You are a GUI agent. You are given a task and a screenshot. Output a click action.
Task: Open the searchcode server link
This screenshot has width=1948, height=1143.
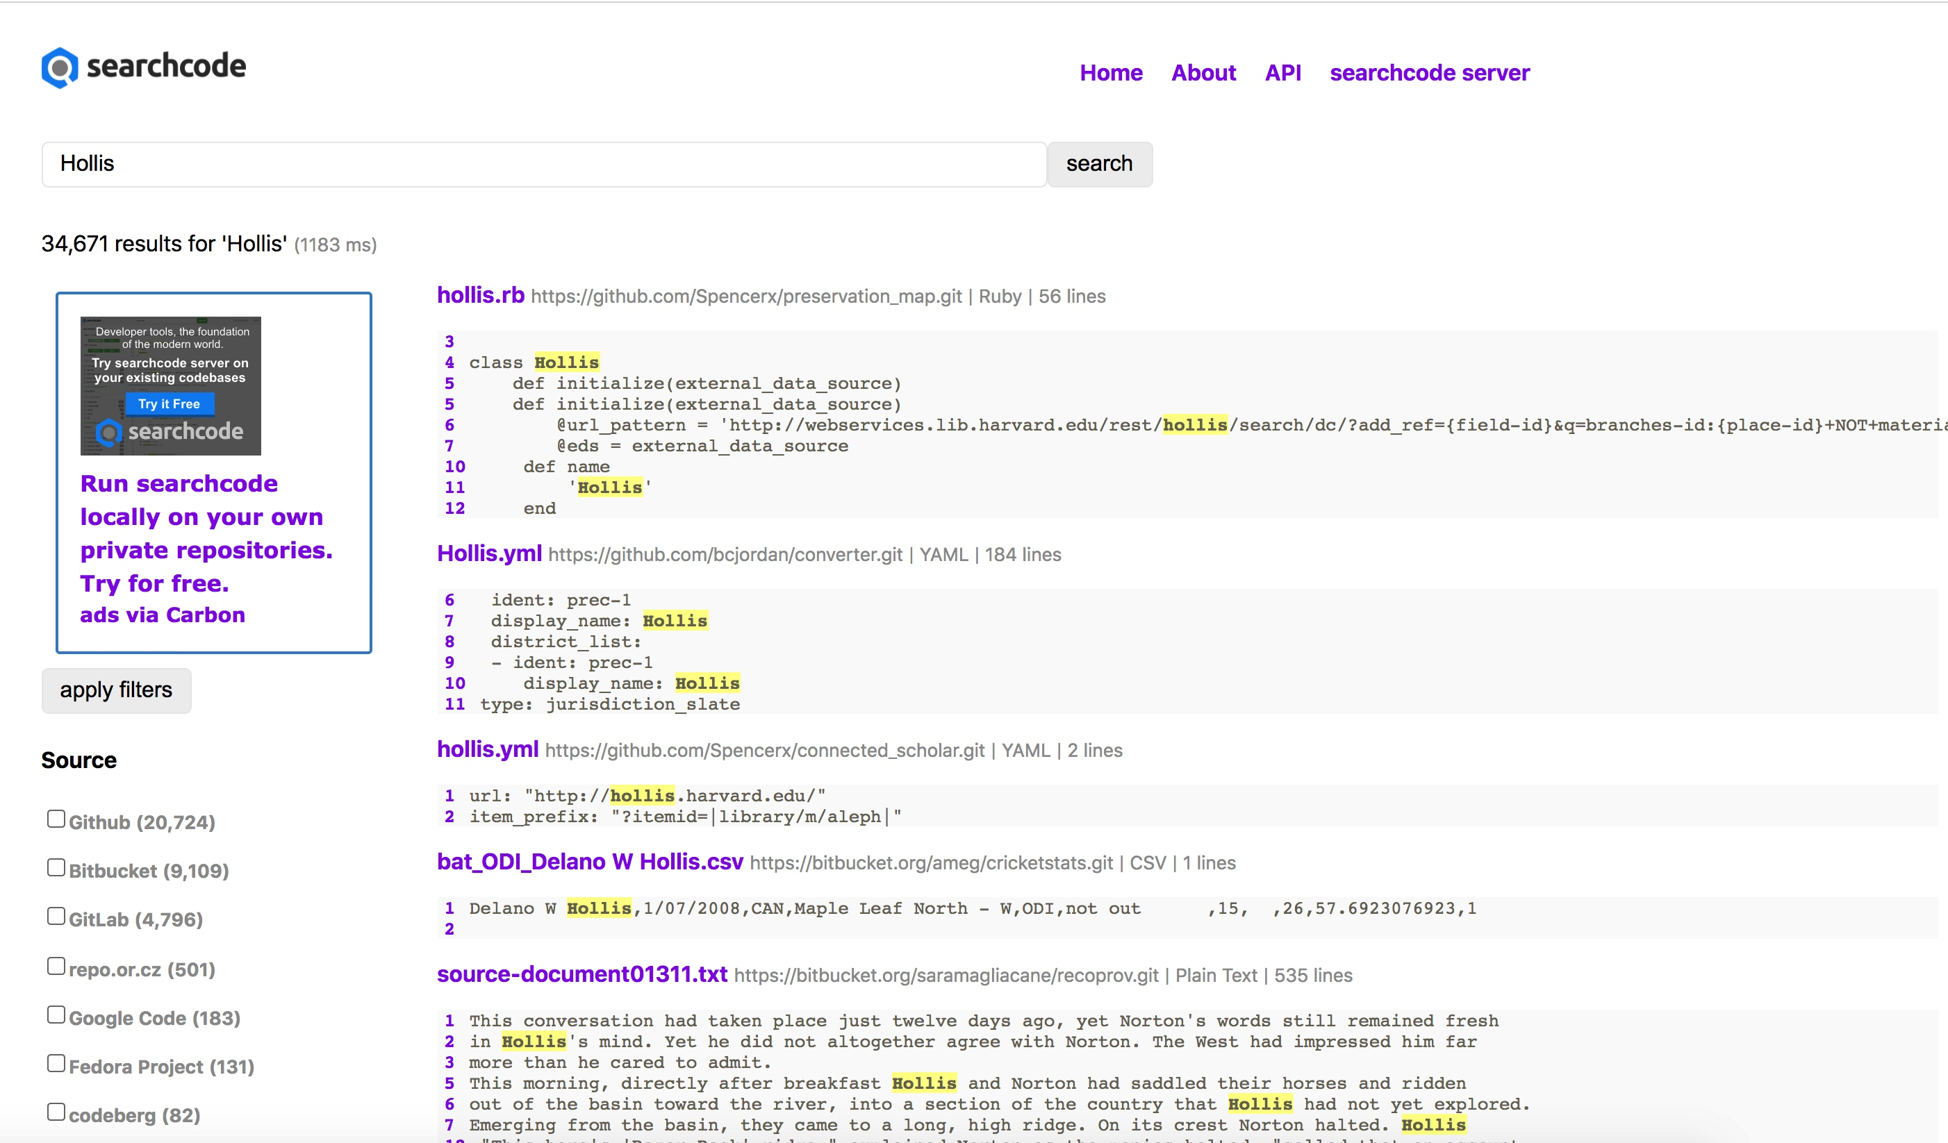(x=1428, y=73)
